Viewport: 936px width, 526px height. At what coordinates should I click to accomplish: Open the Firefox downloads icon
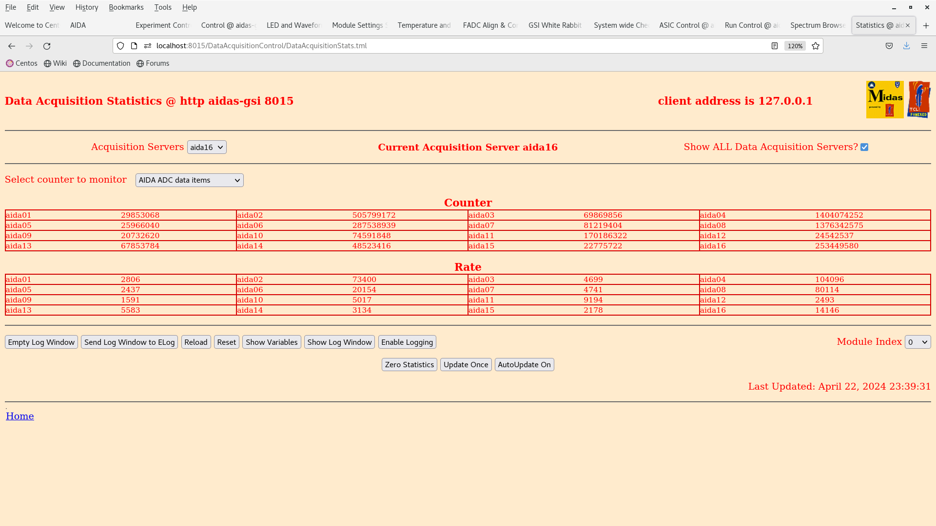pyautogui.click(x=906, y=46)
